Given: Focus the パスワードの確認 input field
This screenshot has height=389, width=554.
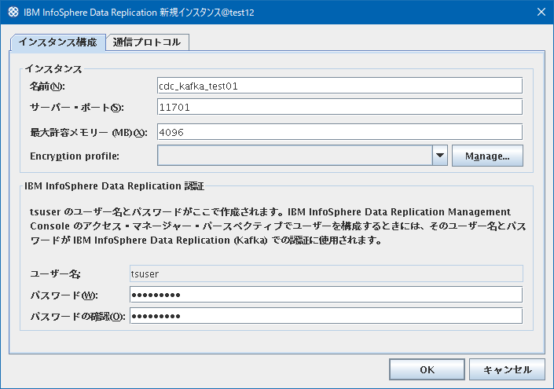Looking at the screenshot, I should (x=326, y=316).
